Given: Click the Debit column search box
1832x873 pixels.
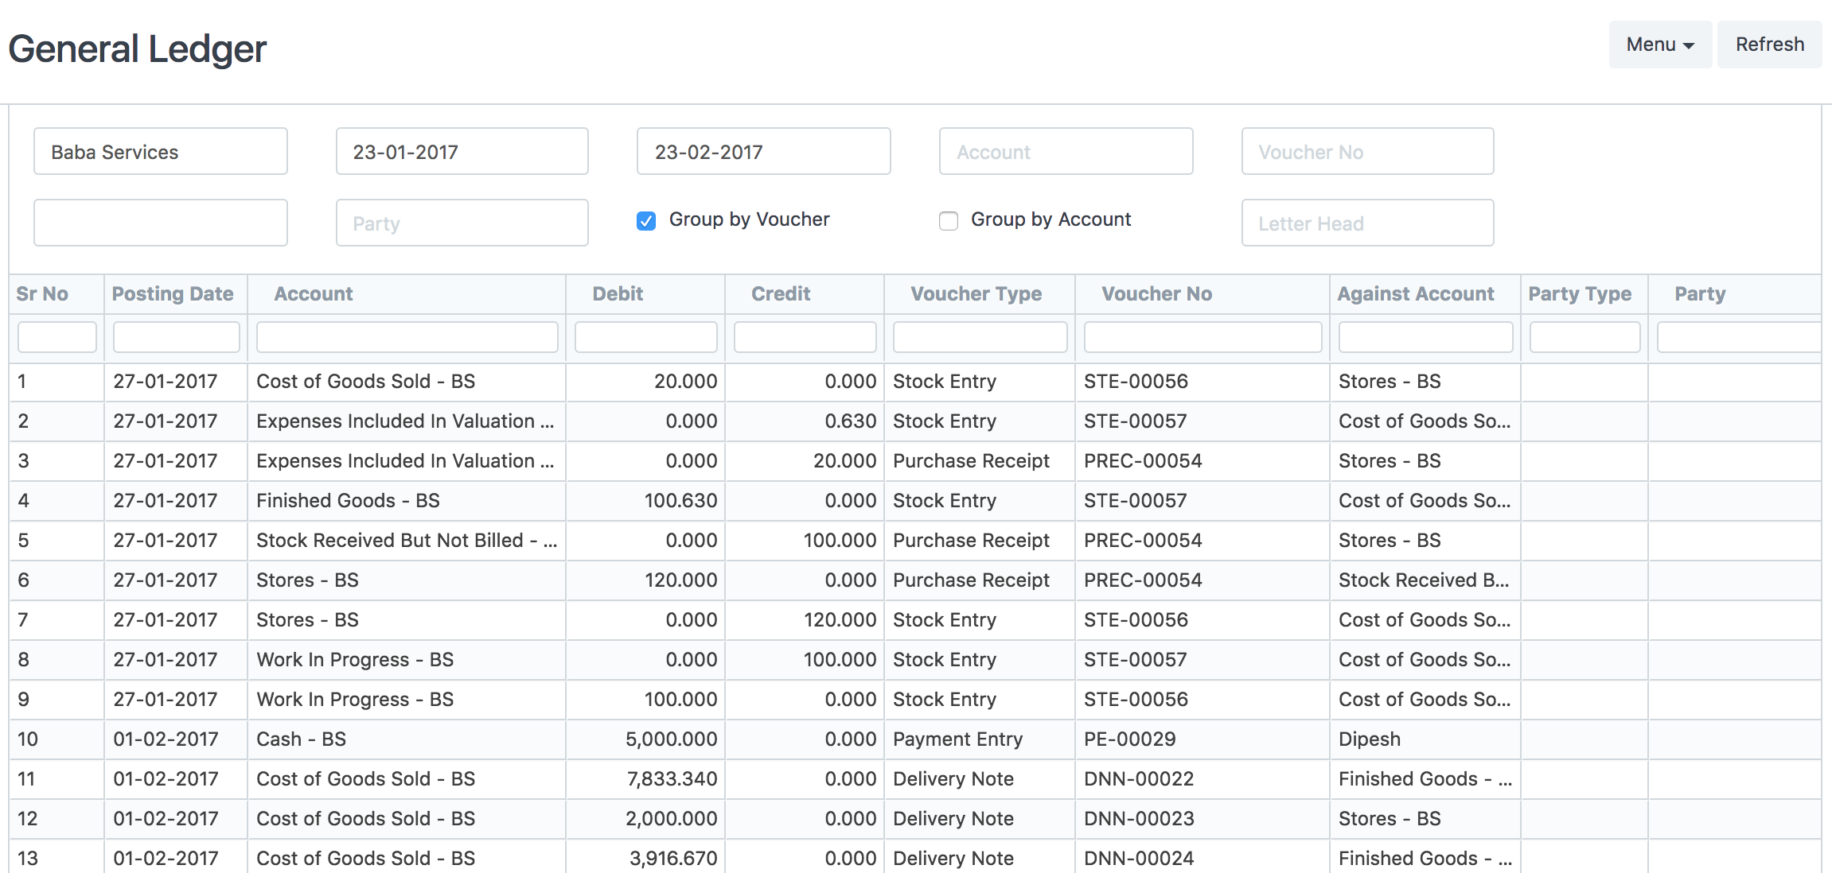Looking at the screenshot, I should [x=645, y=336].
